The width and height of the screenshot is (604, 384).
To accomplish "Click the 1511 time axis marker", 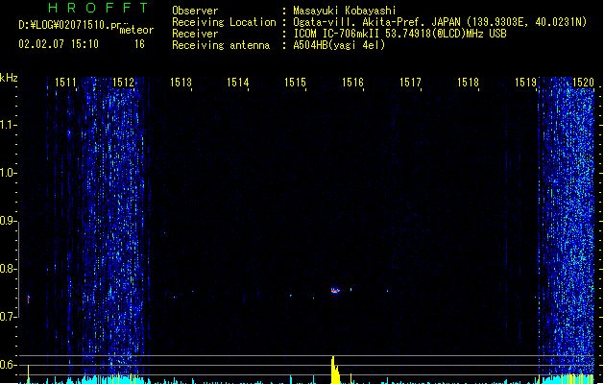I will point(65,83).
